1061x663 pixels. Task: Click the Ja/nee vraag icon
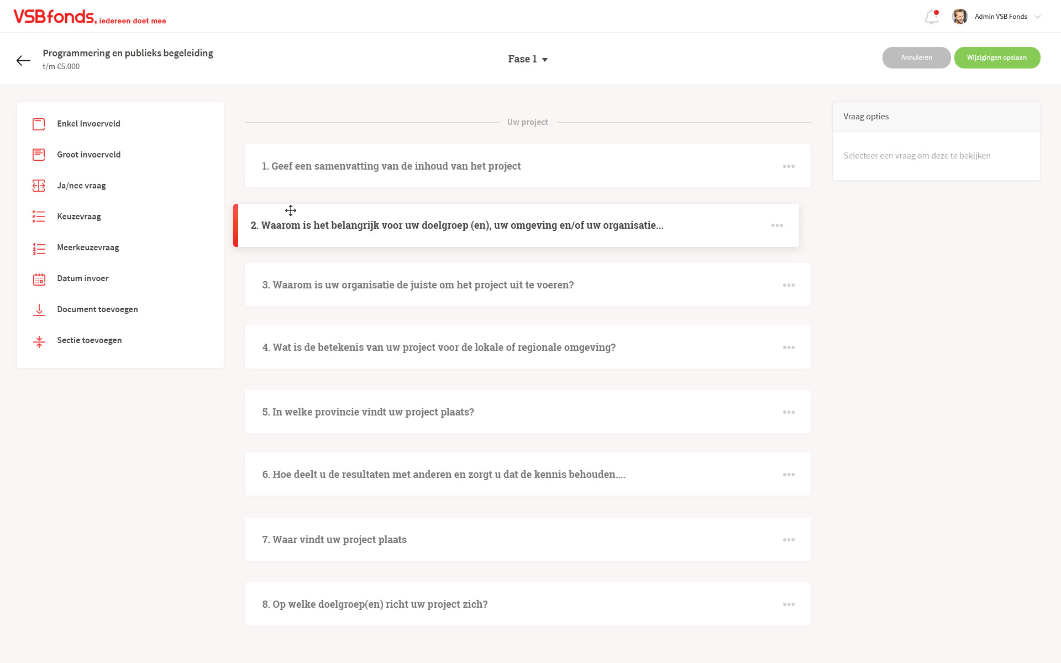pyautogui.click(x=39, y=186)
